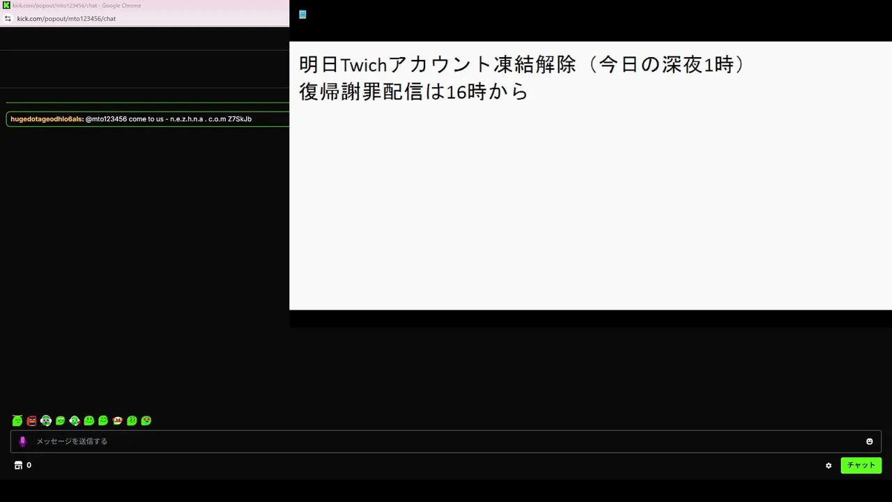Insert the green emote with headset and pink microphone

[75, 420]
